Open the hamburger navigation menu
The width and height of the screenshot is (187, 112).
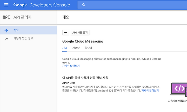(x=6, y=5)
